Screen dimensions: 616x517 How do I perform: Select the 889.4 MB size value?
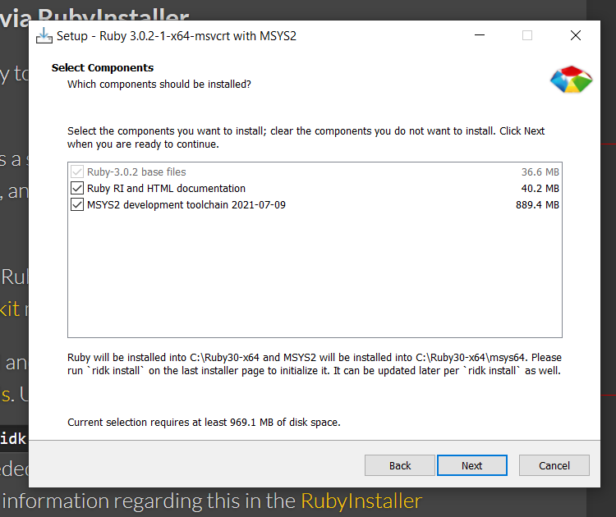(x=537, y=205)
